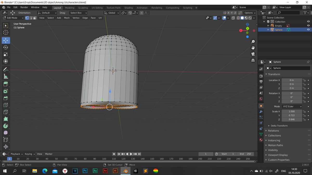Open Photoshop from the Windows taskbar
This screenshot has width=312, height=175.
(x=85, y=171)
